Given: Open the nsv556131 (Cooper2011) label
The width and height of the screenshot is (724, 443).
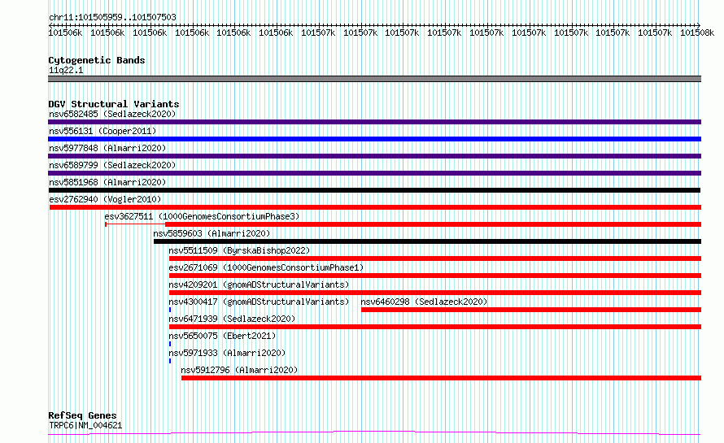Looking at the screenshot, I should pyautogui.click(x=102, y=131).
